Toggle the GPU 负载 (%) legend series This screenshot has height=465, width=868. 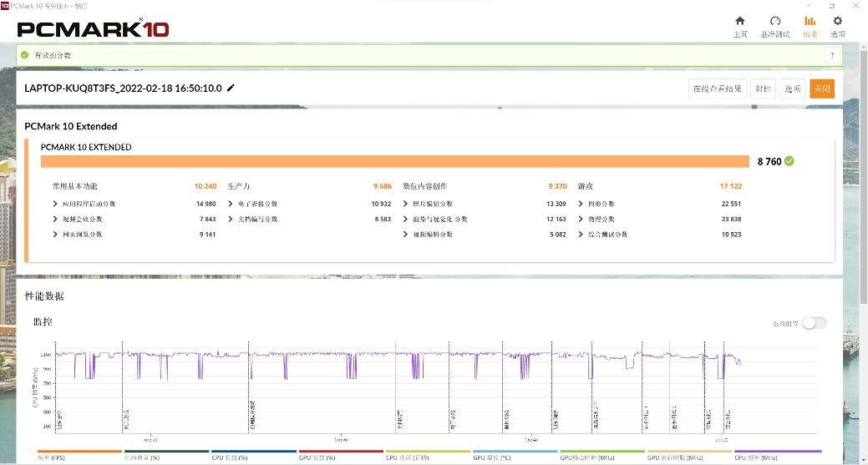click(x=341, y=455)
